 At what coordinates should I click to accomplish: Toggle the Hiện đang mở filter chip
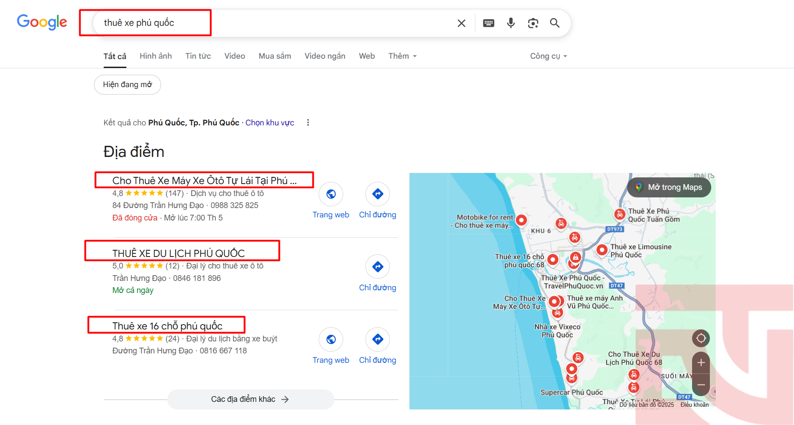click(127, 84)
